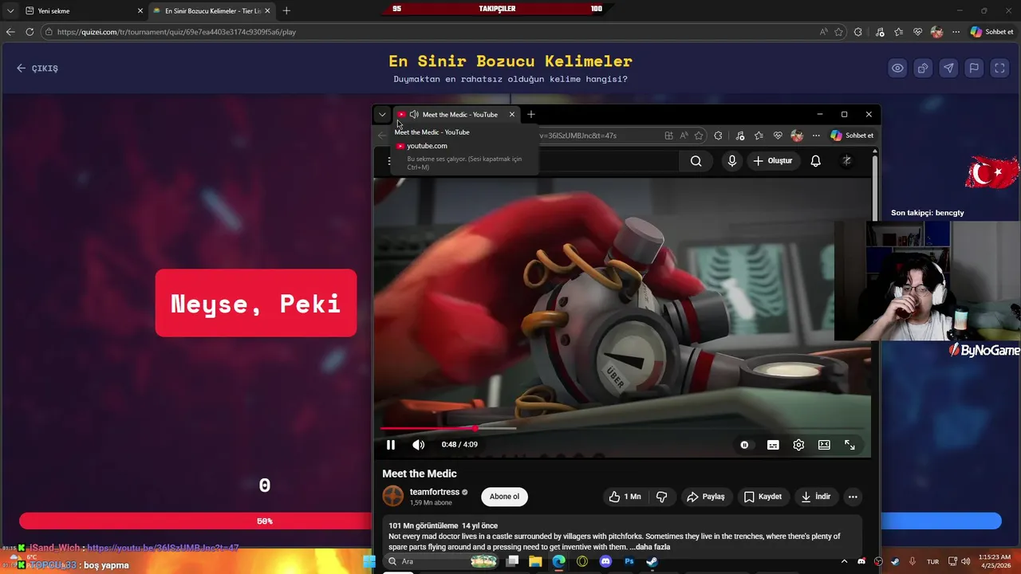
Task: Toggle subtitles on the YouTube player
Action: pos(773,445)
